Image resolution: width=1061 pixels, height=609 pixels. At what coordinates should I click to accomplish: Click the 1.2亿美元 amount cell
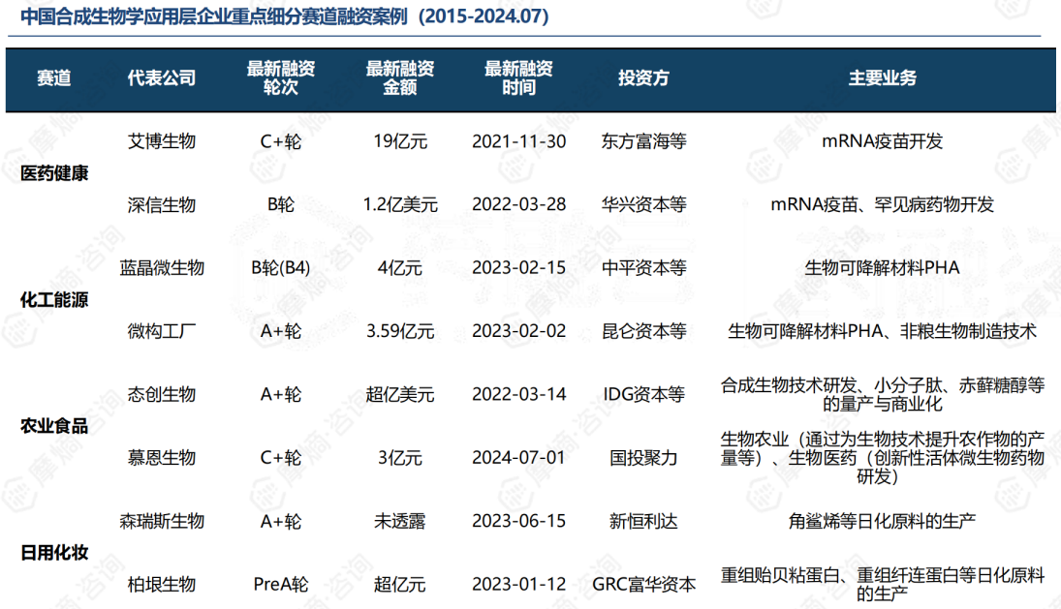click(x=400, y=204)
